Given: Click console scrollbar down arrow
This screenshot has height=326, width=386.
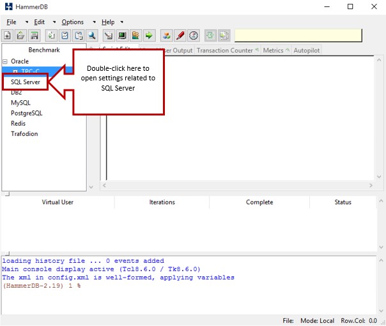Looking at the screenshot, I should 381,311.
